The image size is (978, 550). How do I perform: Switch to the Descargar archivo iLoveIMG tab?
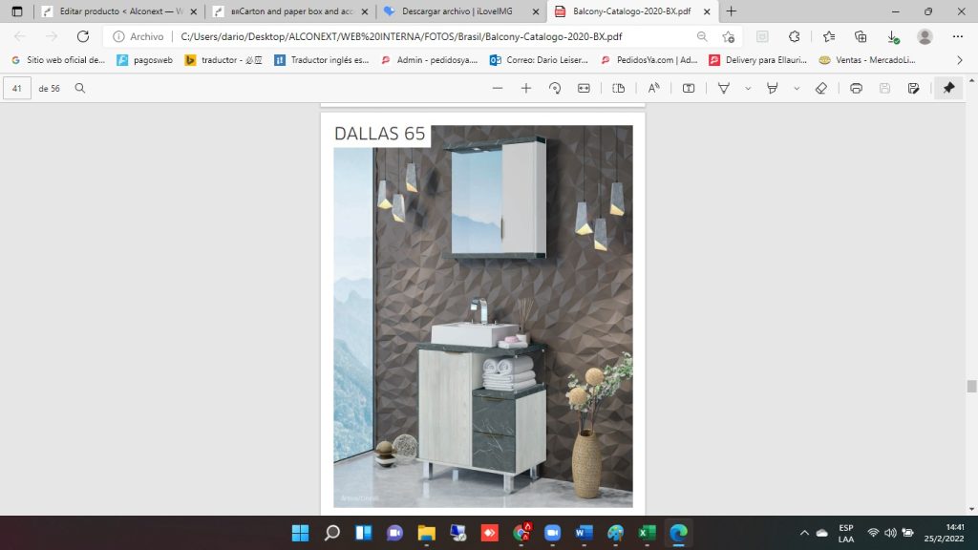461,11
